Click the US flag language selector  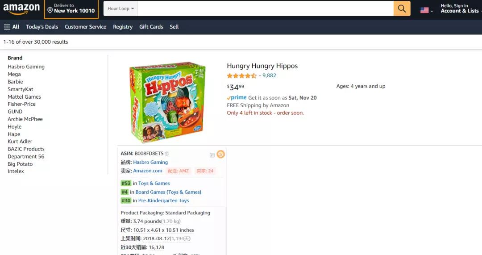point(427,10)
